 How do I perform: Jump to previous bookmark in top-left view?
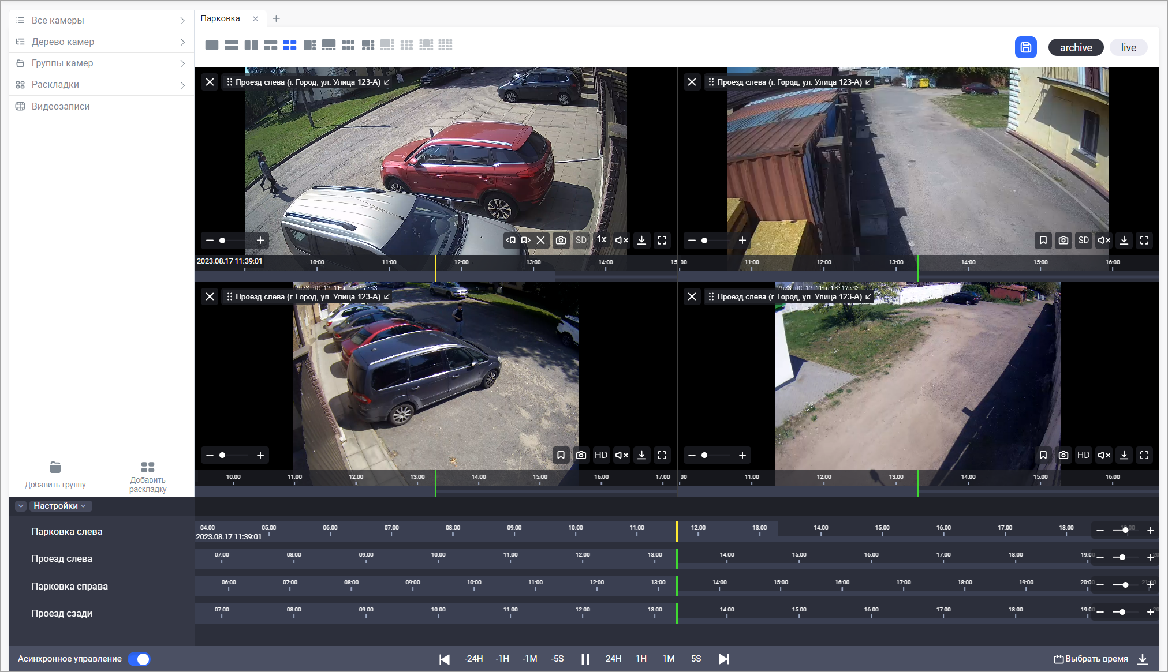click(511, 241)
